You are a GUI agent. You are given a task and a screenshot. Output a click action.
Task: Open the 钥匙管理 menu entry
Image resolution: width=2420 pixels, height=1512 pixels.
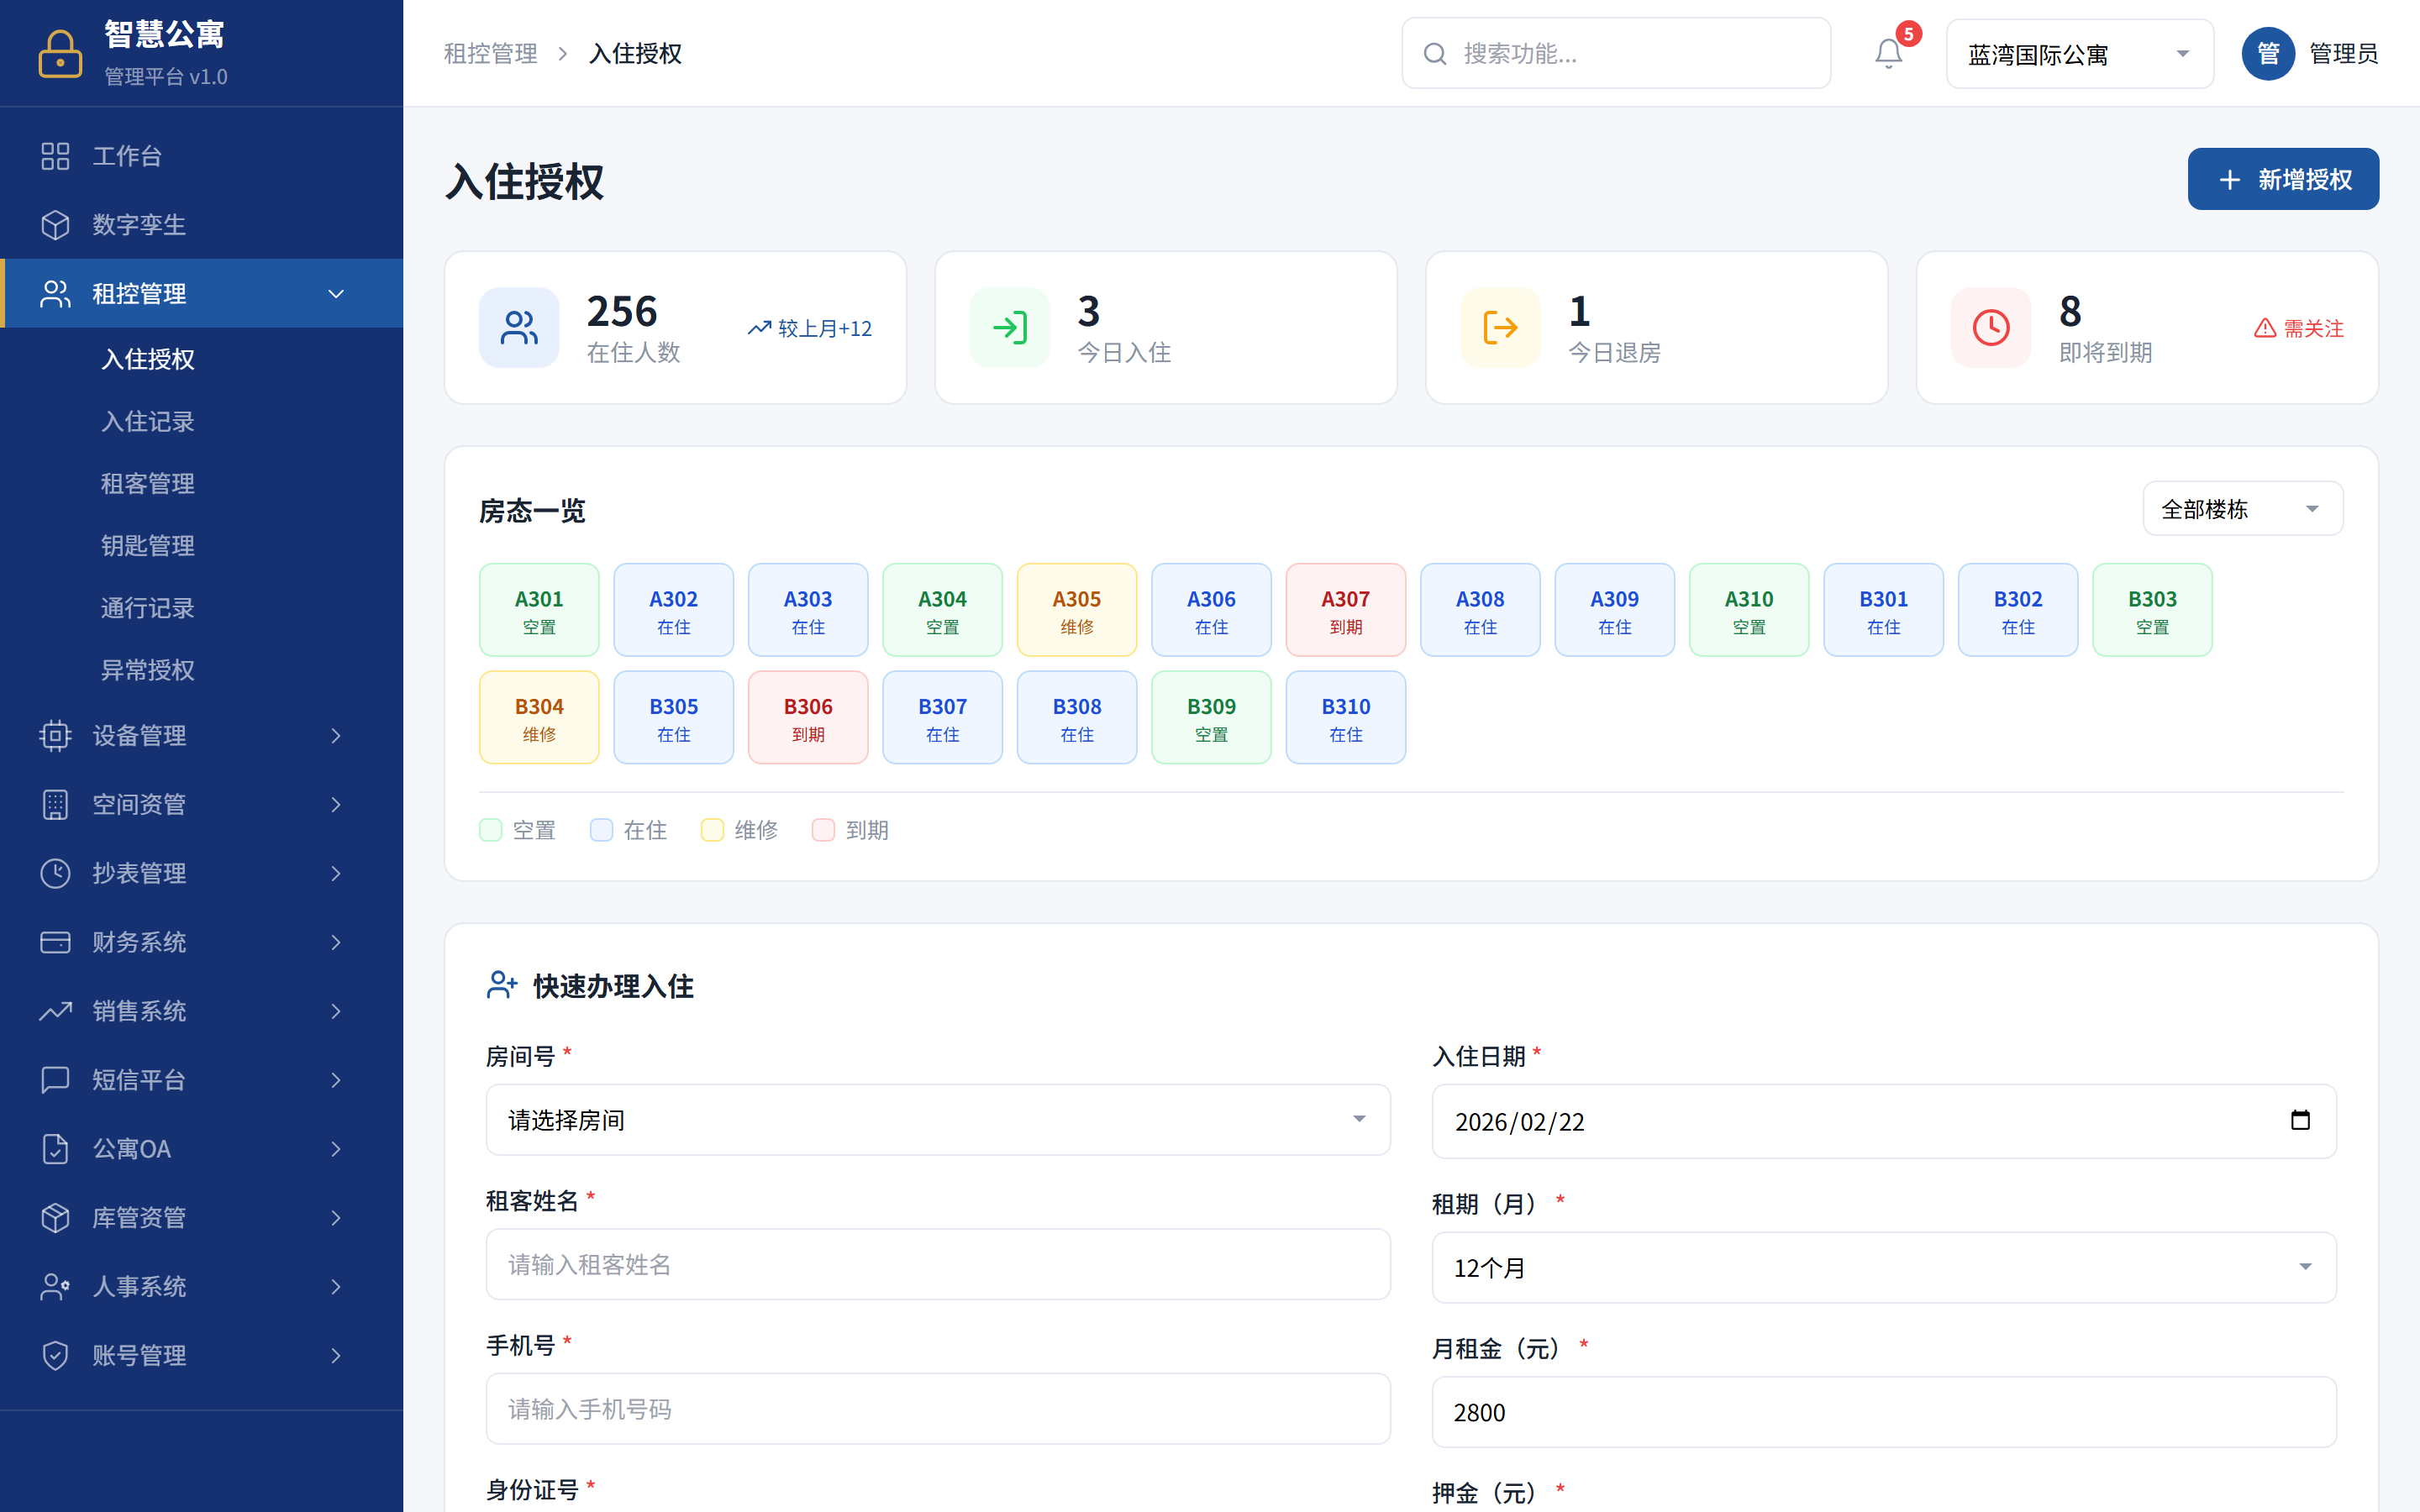(147, 545)
